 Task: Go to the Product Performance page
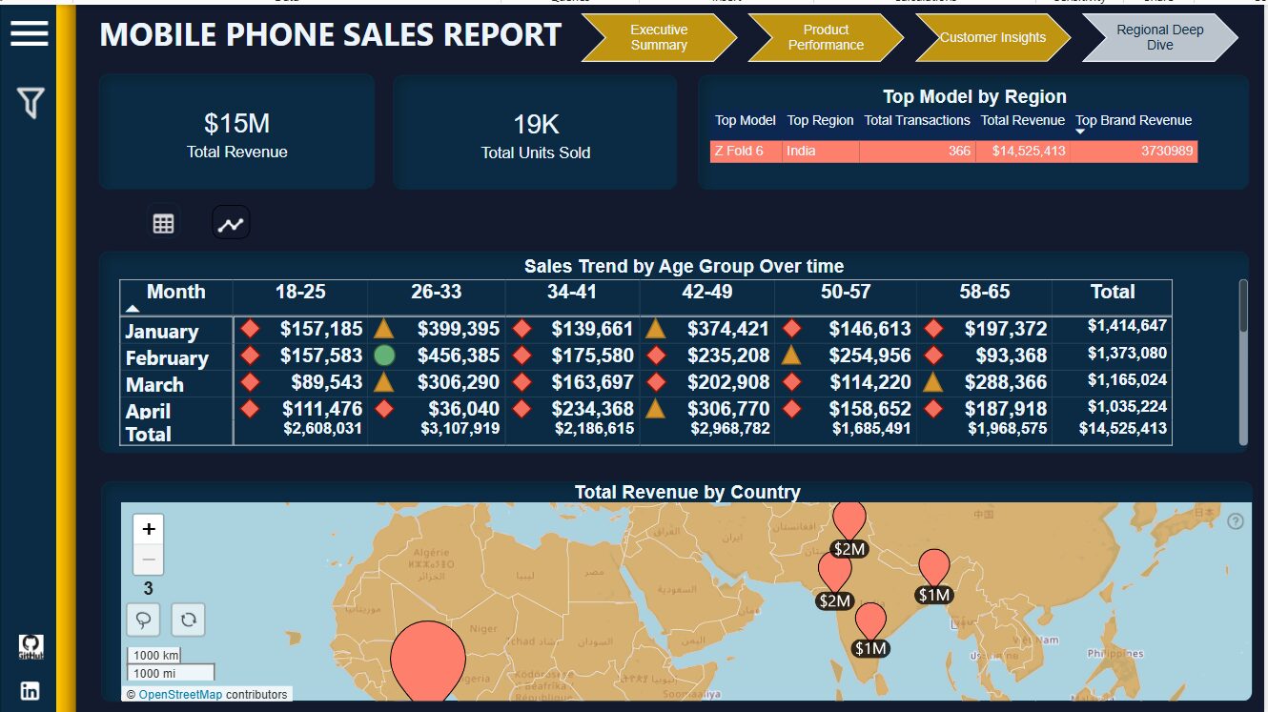[x=826, y=37]
